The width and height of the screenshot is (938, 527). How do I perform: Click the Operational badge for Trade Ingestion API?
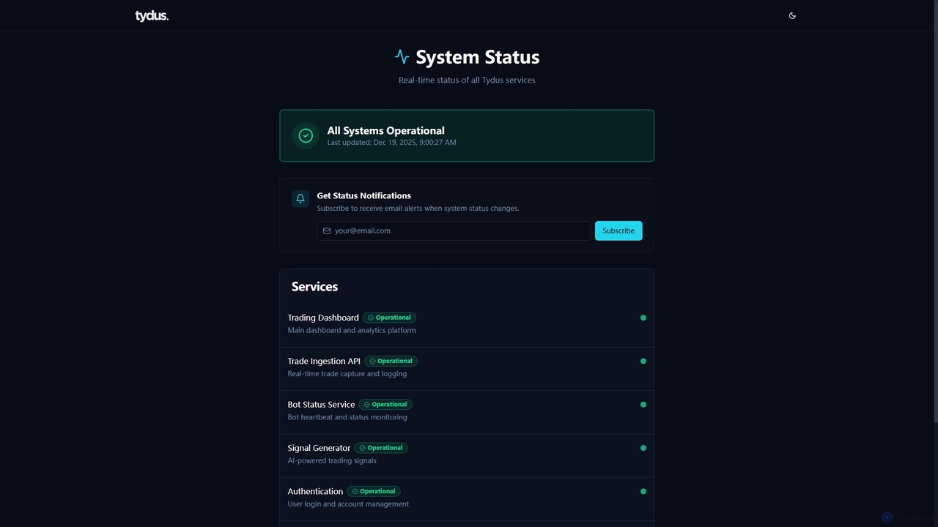click(x=391, y=361)
